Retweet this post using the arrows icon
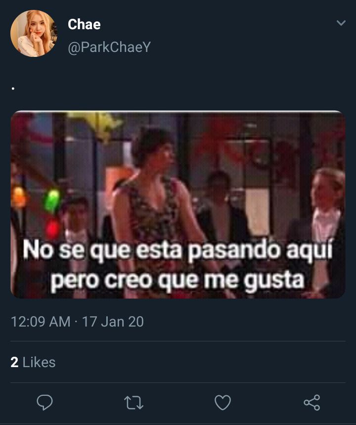 coord(133,403)
